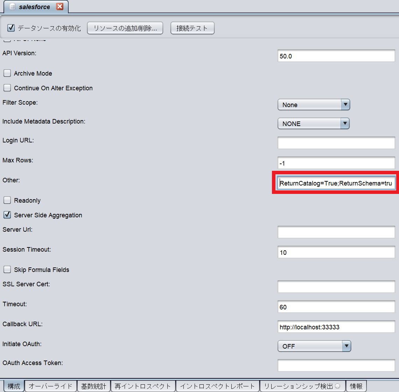The width and height of the screenshot is (399, 392).
Task: Enable Skip Formula Fields checkbox
Action: pos(7,269)
